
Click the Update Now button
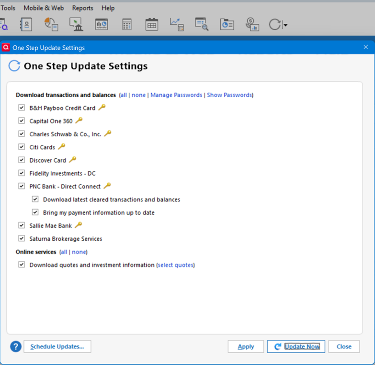pyautogui.click(x=296, y=346)
